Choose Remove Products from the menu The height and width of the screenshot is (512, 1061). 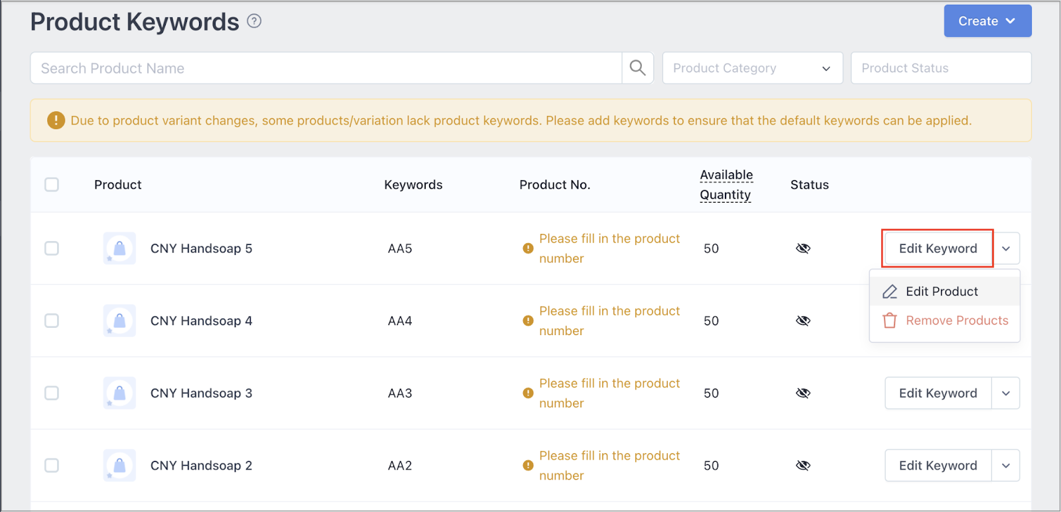pyautogui.click(x=944, y=321)
